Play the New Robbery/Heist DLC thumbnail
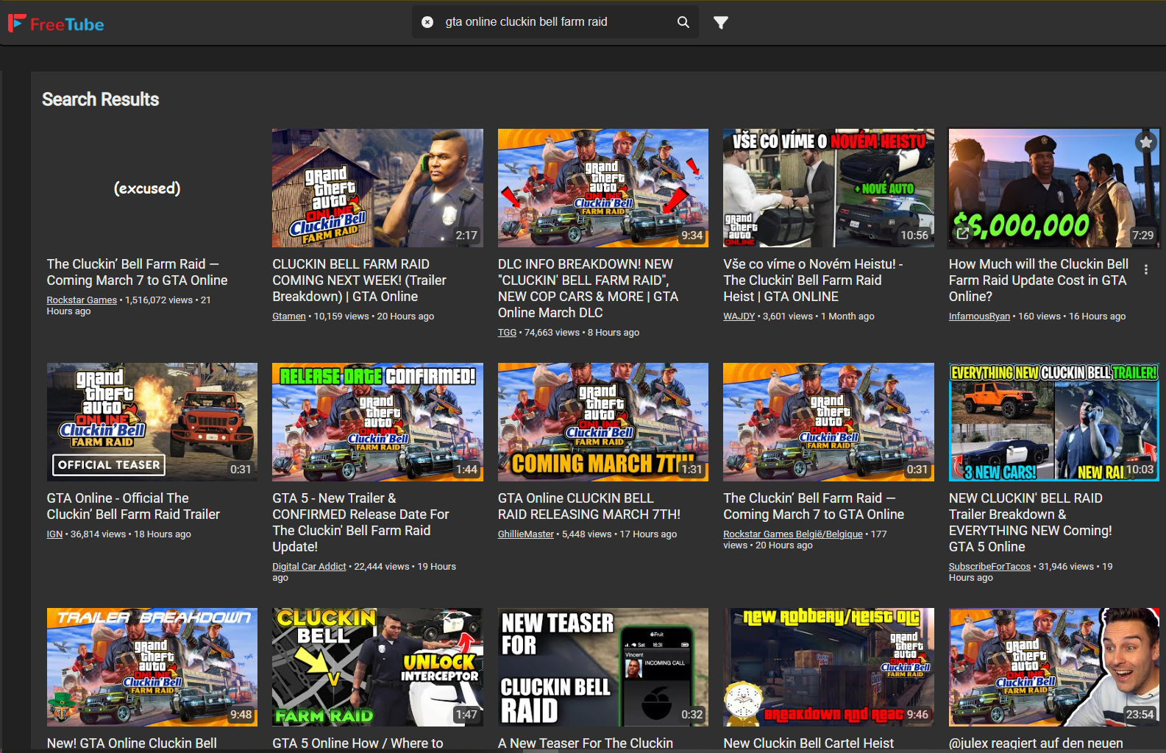Image resolution: width=1166 pixels, height=753 pixels. pyautogui.click(x=828, y=667)
